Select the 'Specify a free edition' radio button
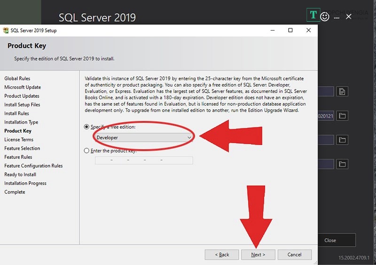Screen dimensions: 376x265 coord(86,127)
